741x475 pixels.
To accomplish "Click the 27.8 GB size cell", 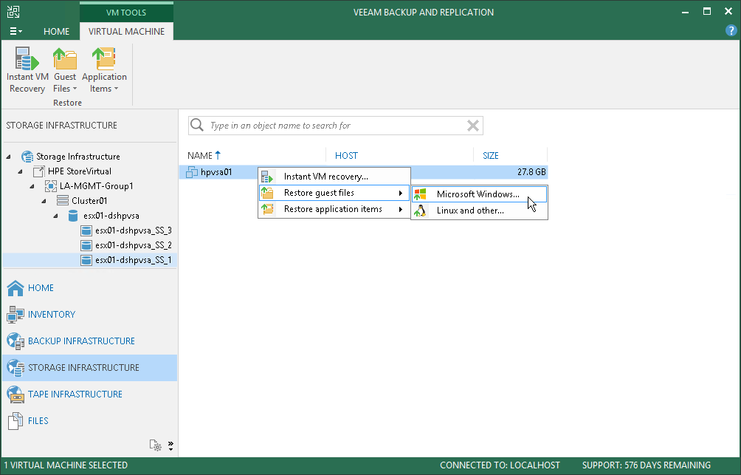I will [x=531, y=171].
